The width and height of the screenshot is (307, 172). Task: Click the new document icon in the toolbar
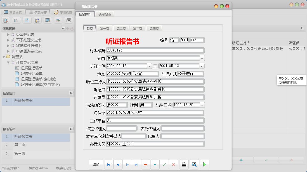pos(26,20)
